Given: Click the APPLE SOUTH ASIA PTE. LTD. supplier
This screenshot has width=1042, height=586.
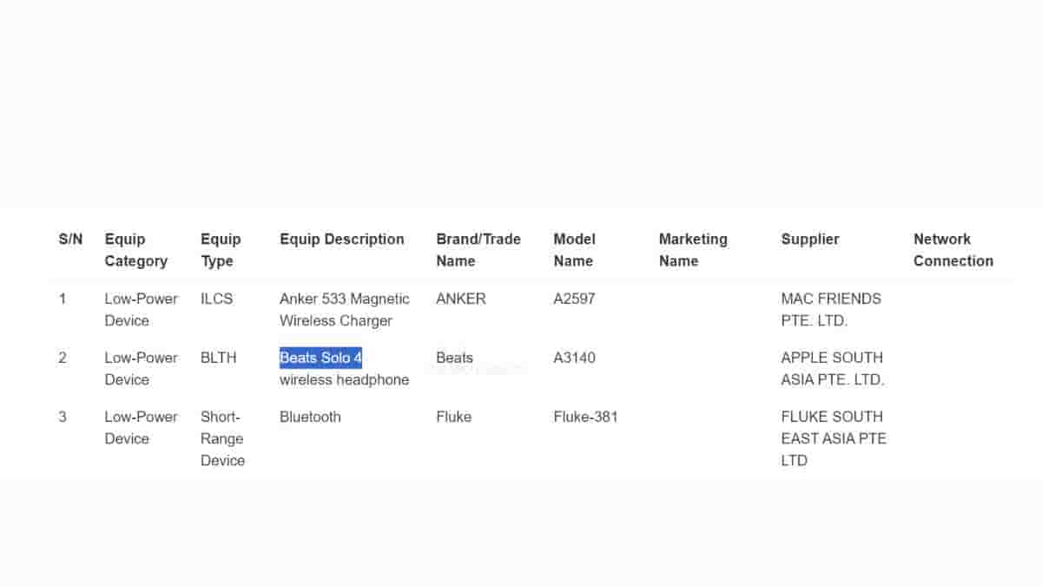Looking at the screenshot, I should 831,369.
